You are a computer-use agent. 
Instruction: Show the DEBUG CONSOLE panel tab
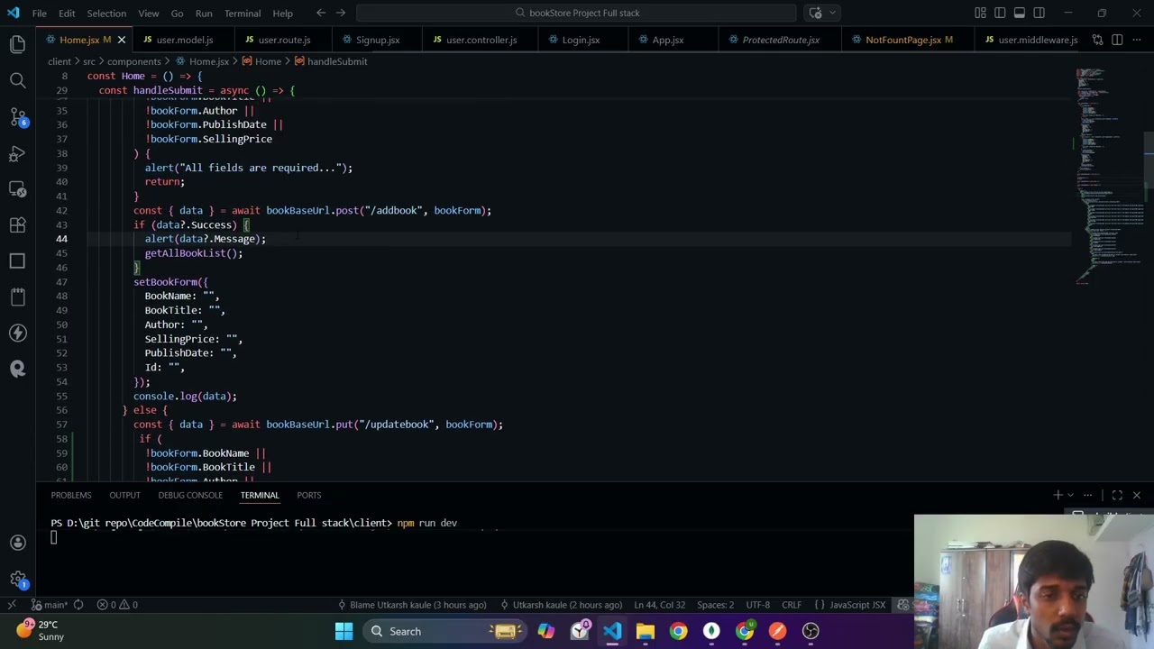tap(190, 495)
